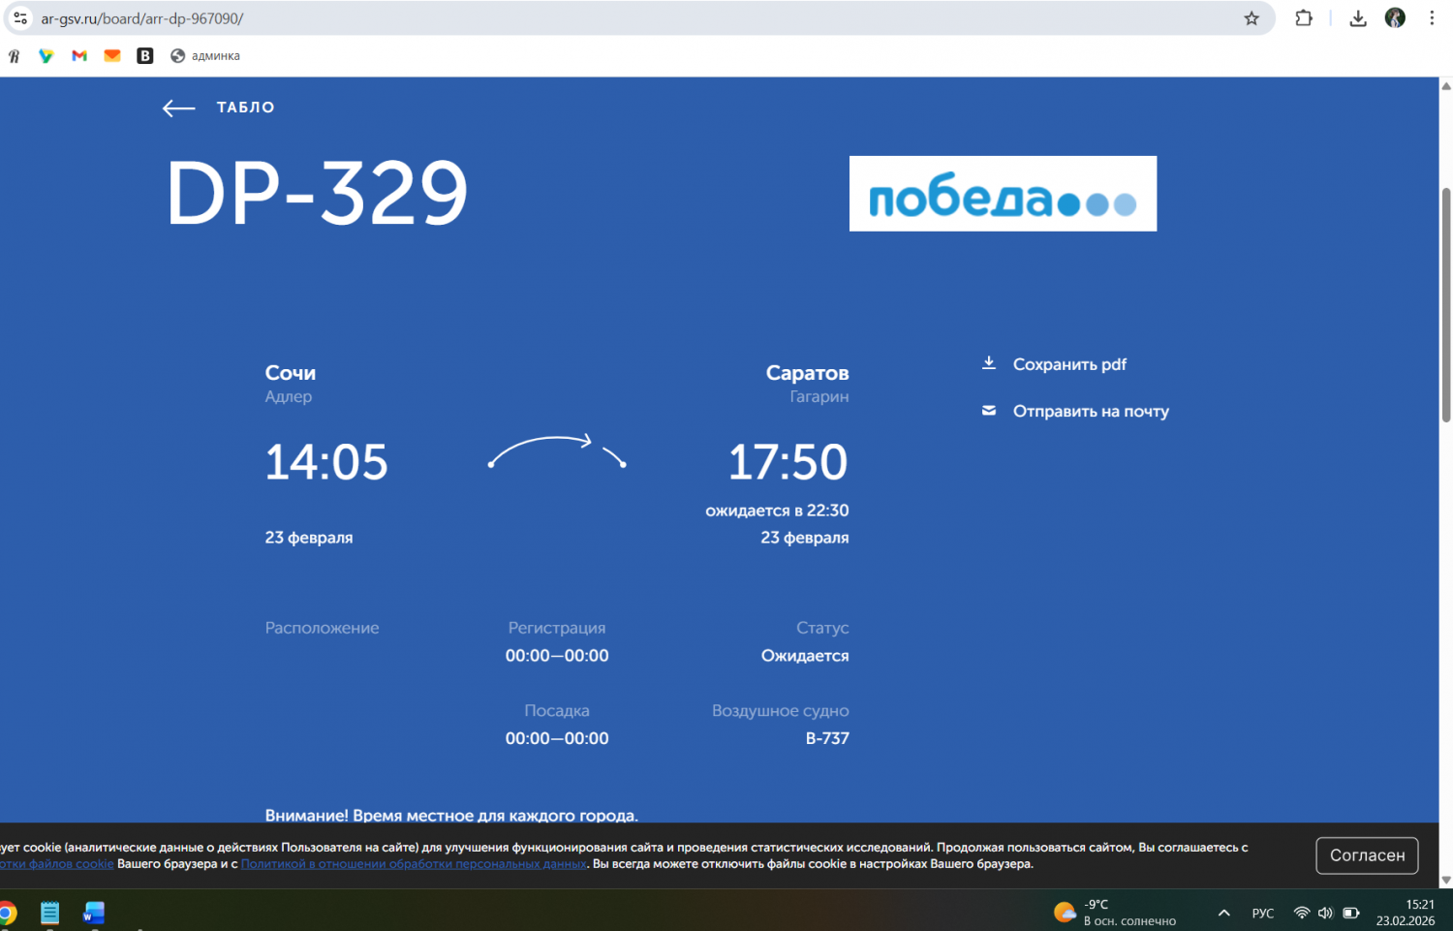Bookmark this page with the star icon

[1252, 18]
